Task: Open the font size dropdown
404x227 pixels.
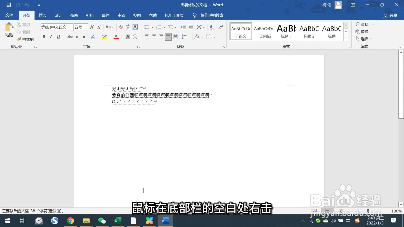Action: coord(86,27)
